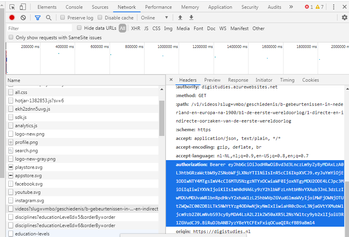Switch to the Memory tab
349x237 pixels.
pos(190,7)
